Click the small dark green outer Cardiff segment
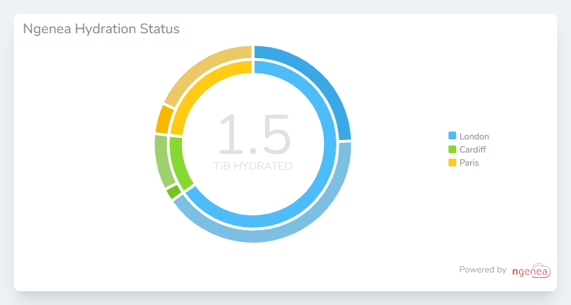 tap(174, 192)
